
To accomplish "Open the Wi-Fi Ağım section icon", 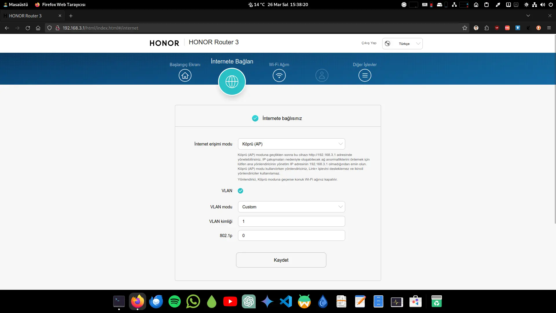I will point(279,76).
